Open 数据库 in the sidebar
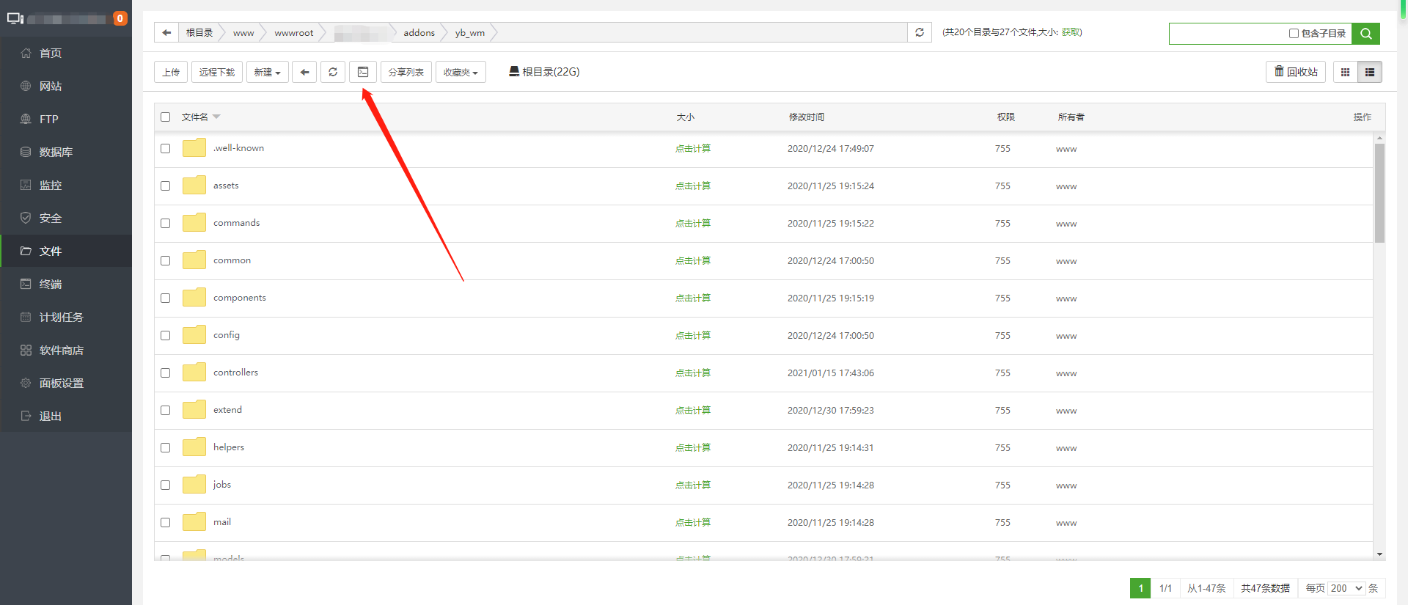This screenshot has height=605, width=1408. coord(56,152)
